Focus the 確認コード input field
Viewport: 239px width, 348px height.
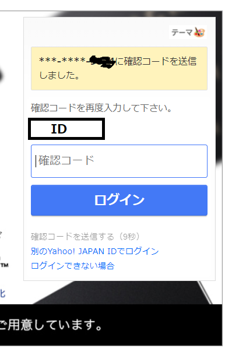[119, 161]
